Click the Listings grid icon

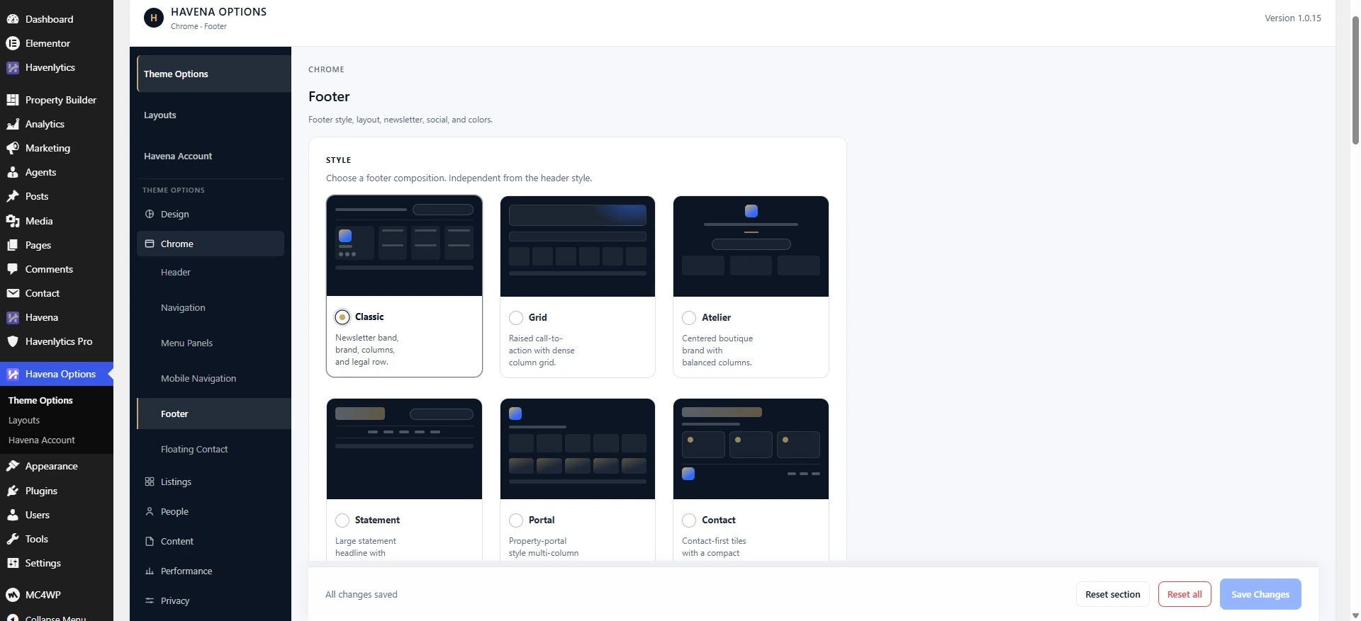point(150,482)
